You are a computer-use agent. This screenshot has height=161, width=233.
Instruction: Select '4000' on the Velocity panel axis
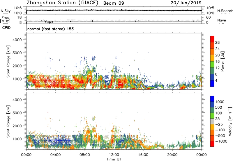tap(17, 100)
